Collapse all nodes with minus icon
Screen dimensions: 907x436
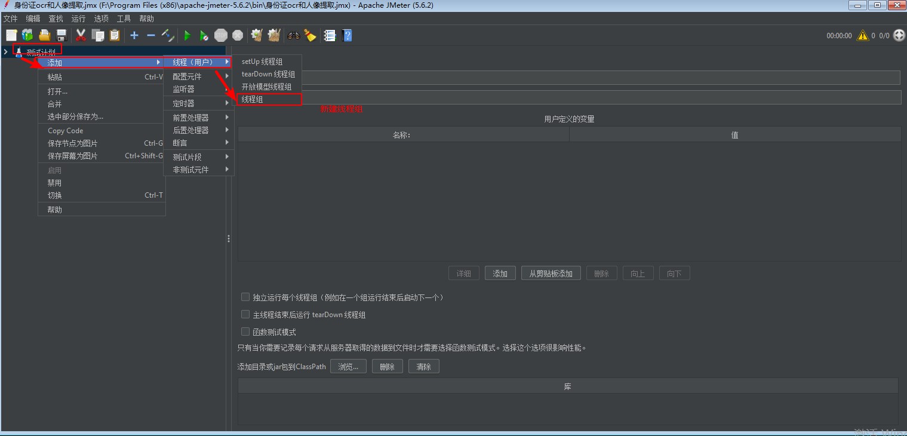pos(151,35)
